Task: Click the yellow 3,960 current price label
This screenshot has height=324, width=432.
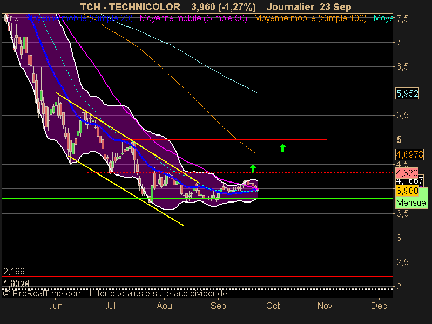Action: [x=407, y=191]
